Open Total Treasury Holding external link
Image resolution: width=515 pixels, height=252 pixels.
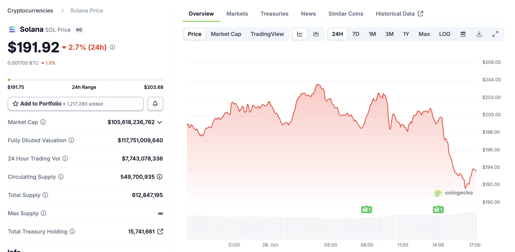(x=161, y=231)
